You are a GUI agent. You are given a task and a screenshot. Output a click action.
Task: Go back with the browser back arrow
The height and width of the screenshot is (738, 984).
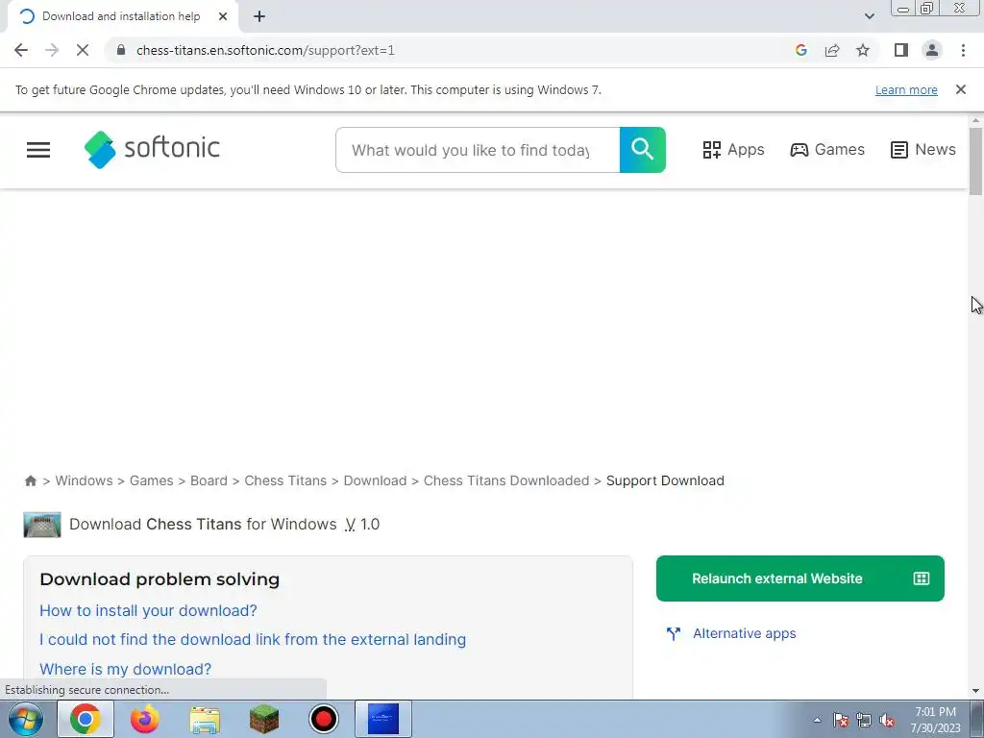coord(21,50)
